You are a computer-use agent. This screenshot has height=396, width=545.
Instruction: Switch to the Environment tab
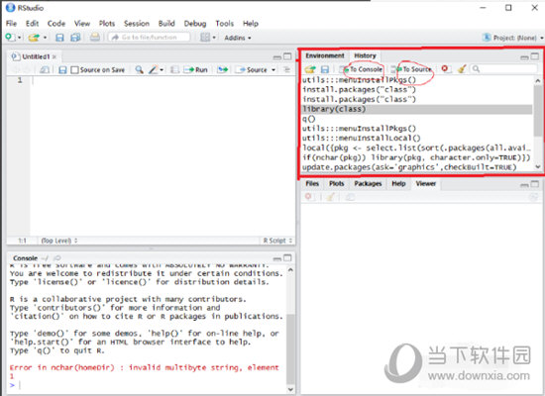(325, 55)
